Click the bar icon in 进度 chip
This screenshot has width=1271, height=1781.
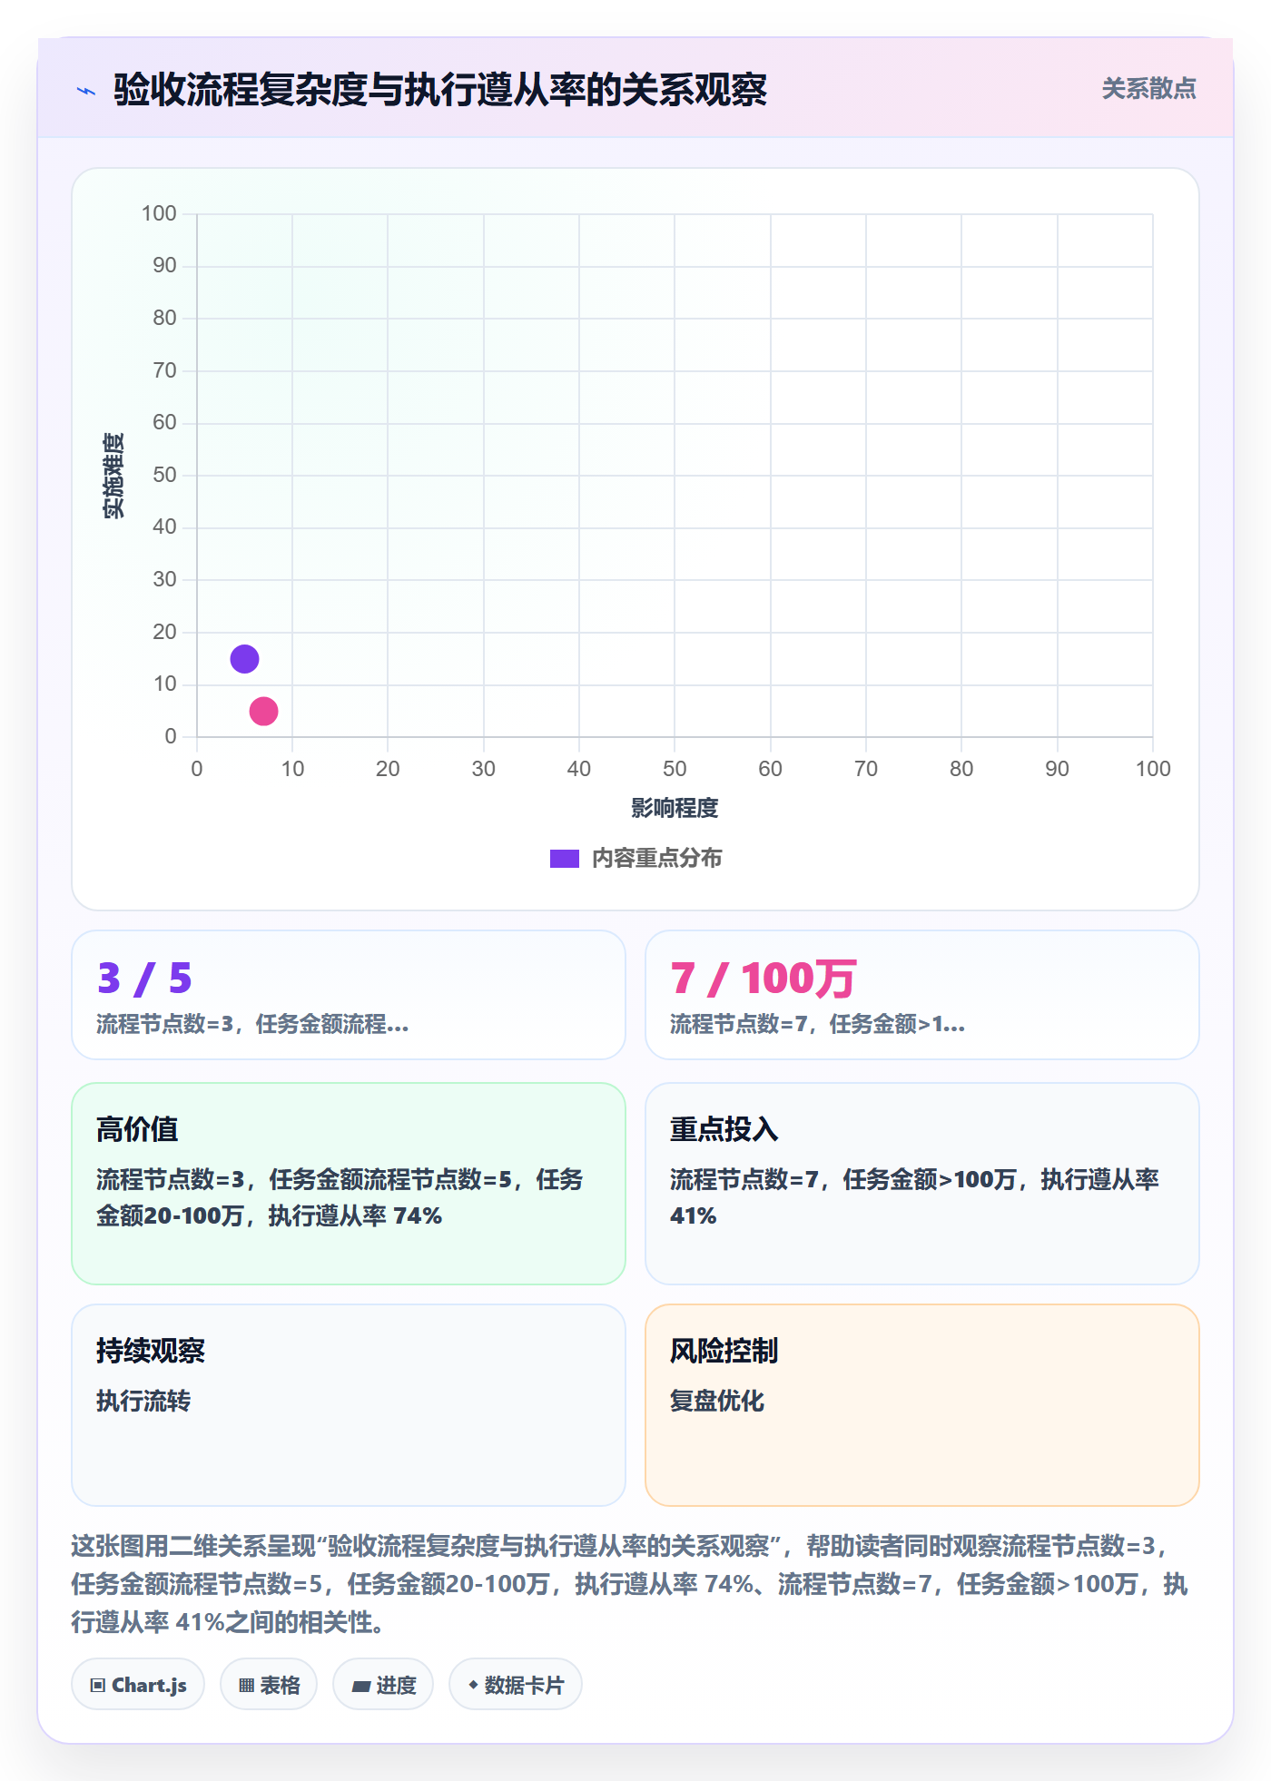(361, 1687)
